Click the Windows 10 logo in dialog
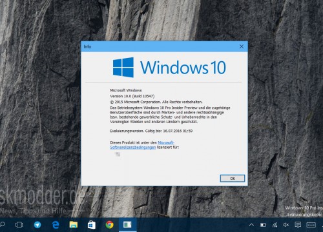Viewport: 323px width, 232px height. [x=169, y=67]
